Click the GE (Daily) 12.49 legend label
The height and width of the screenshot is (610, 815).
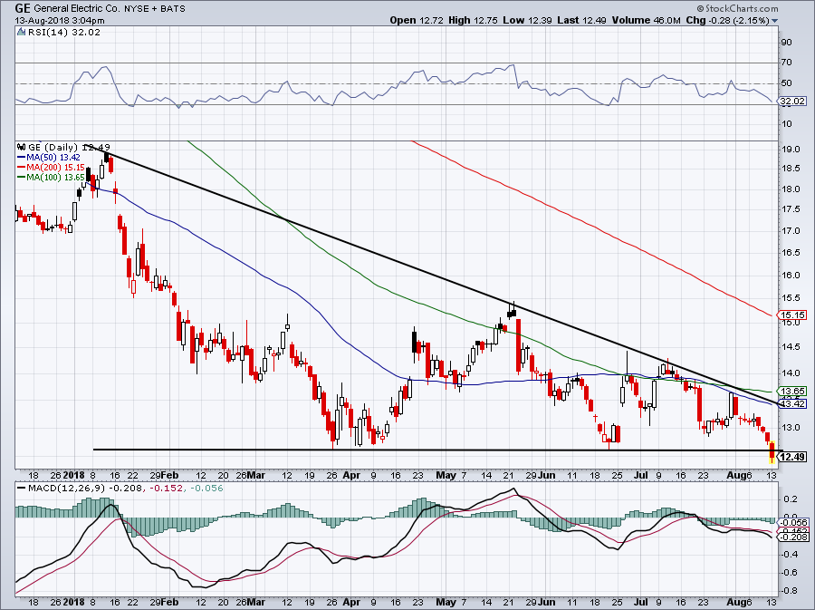tap(69, 147)
